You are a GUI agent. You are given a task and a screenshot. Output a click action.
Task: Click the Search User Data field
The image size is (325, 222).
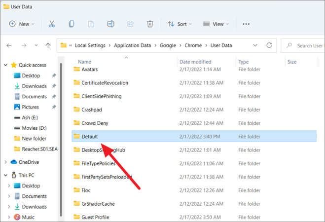click(x=303, y=45)
